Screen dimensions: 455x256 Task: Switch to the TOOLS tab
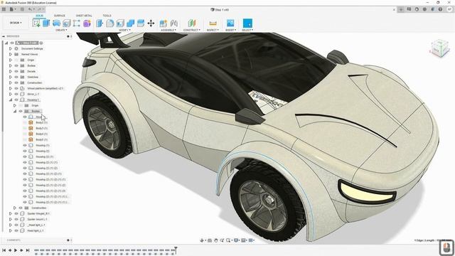pos(107,16)
